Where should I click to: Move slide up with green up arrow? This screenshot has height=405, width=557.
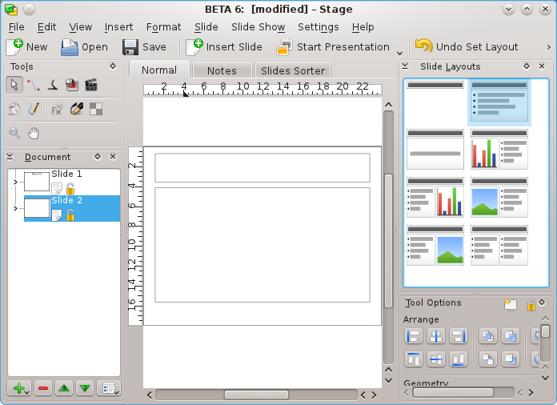click(x=64, y=389)
